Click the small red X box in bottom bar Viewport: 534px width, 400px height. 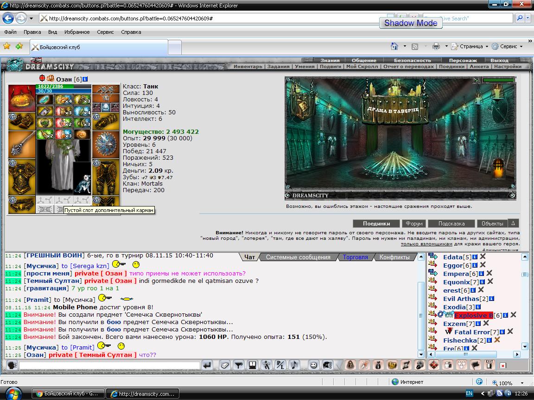click(502, 366)
